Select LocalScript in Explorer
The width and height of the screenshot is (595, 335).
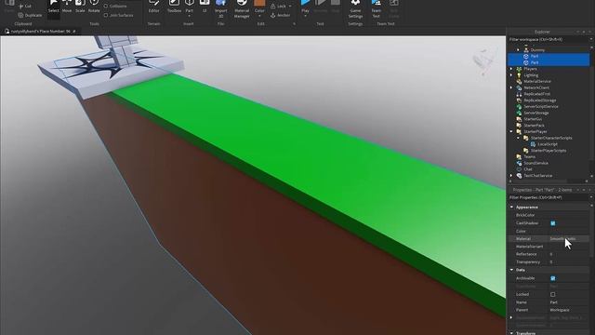click(548, 144)
